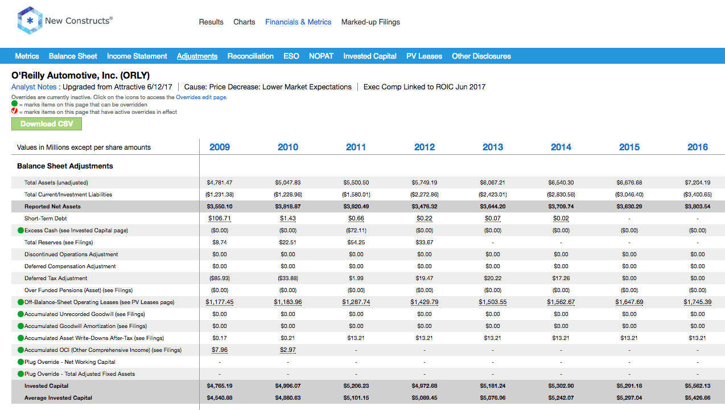
Task: Click override icon for Accumulated OCI row
Action: click(21, 350)
